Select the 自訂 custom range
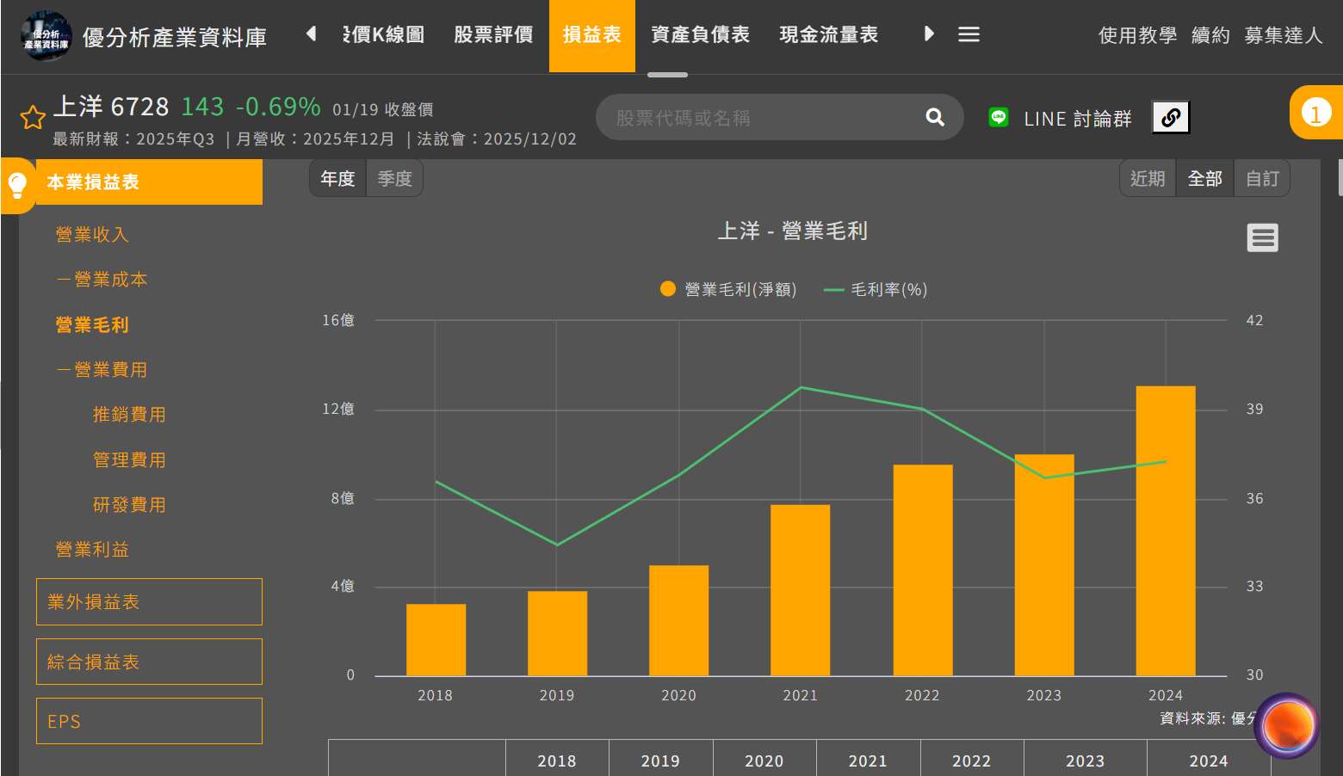 pos(1262,179)
